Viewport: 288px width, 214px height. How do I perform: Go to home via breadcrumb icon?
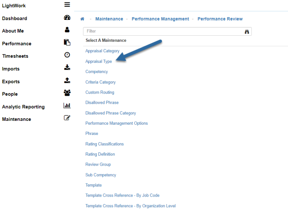click(82, 19)
